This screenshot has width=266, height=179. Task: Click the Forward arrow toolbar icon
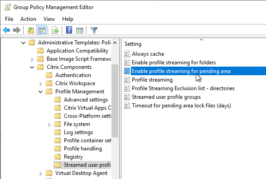[17, 30]
